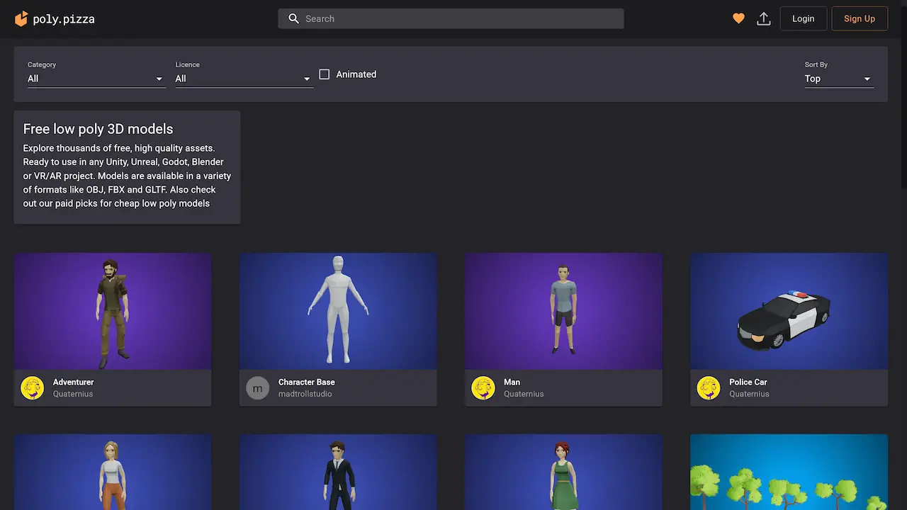Open the Category dropdown
The height and width of the screenshot is (510, 907).
click(96, 79)
